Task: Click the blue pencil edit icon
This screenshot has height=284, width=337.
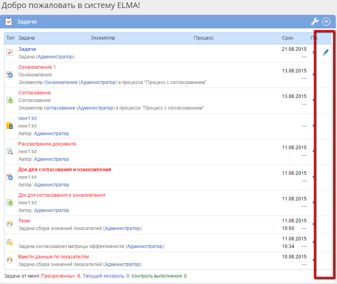Action: (325, 52)
